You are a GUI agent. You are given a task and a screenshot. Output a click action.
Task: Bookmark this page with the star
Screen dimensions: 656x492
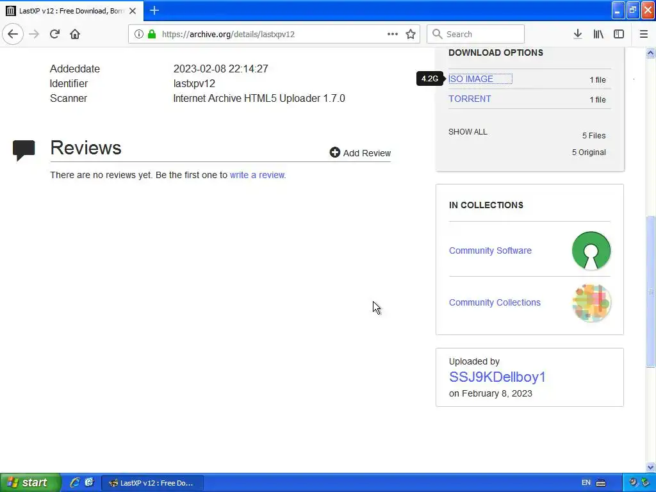pyautogui.click(x=411, y=34)
